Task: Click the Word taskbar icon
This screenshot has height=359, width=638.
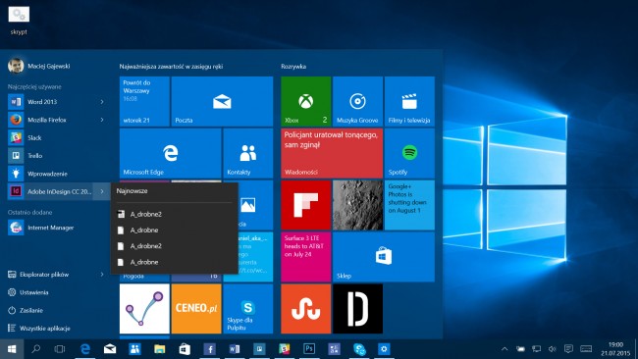Action: [235, 349]
